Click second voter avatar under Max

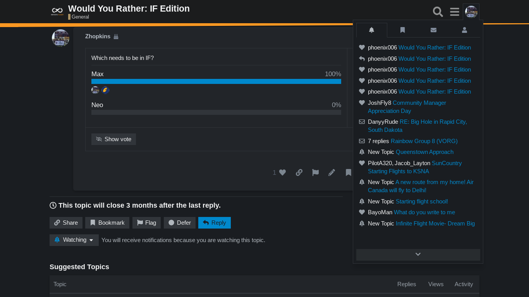[x=105, y=90]
